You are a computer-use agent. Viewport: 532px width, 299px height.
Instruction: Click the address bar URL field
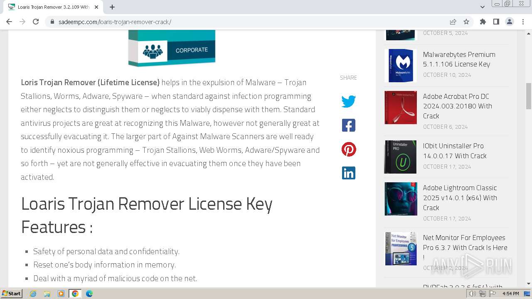249,22
